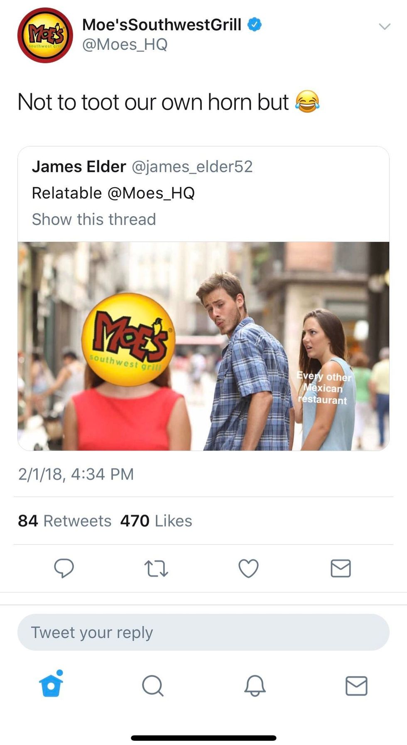Share tweet via the envelope icon under the tweet
The width and height of the screenshot is (407, 745).
tap(341, 569)
